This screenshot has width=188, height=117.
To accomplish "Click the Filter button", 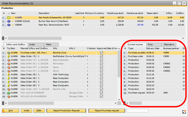I will tap(39, 111).
